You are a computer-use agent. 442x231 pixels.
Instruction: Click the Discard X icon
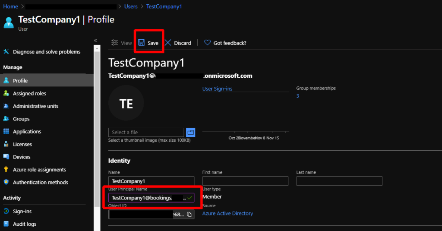(x=168, y=43)
